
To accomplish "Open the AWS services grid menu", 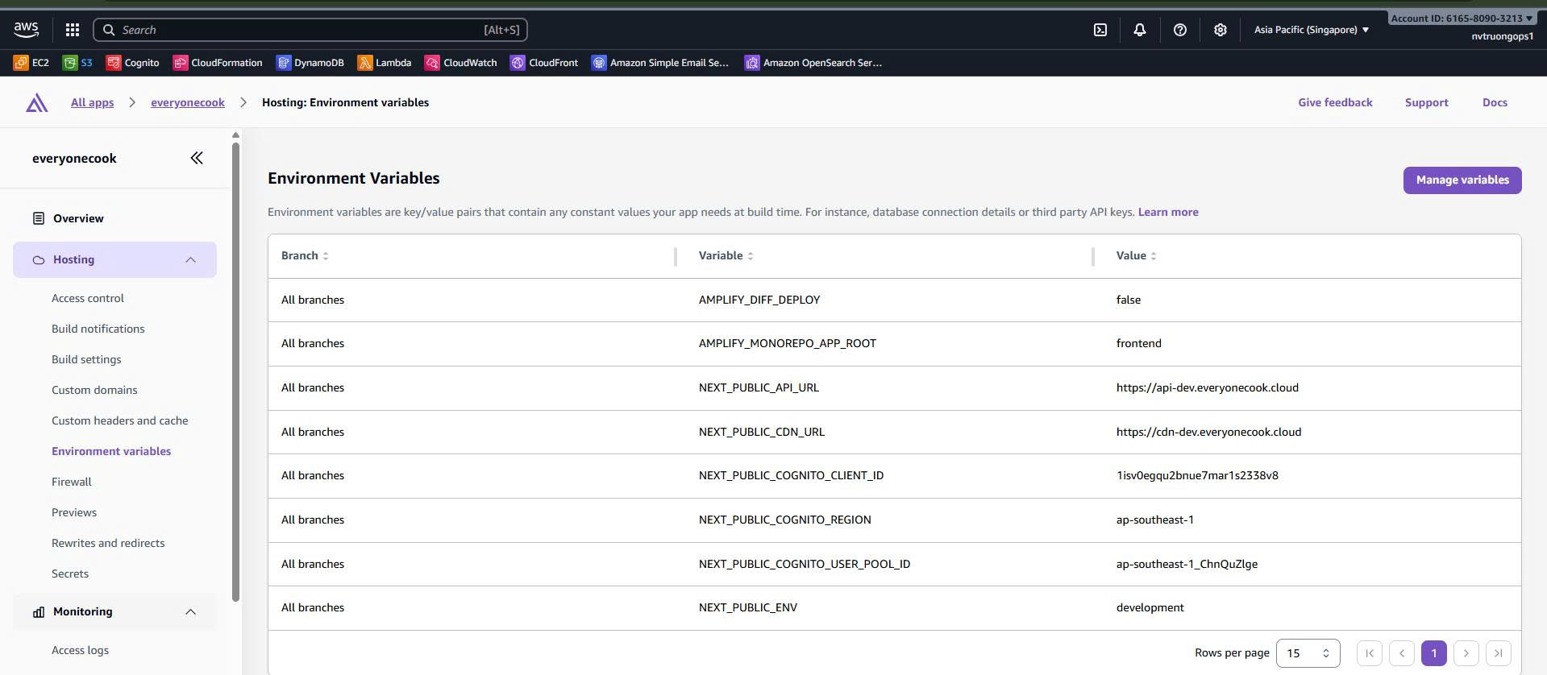I will [x=73, y=30].
